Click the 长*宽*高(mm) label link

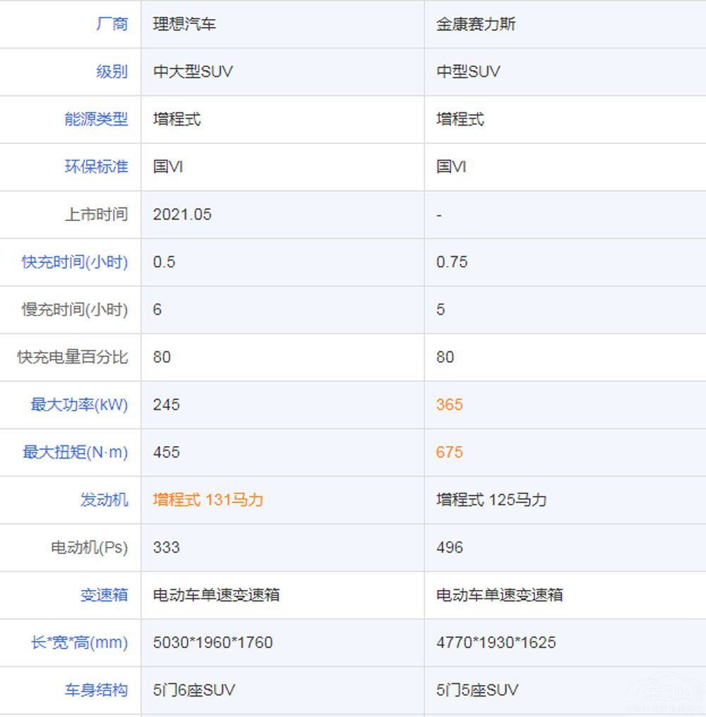[x=79, y=643]
